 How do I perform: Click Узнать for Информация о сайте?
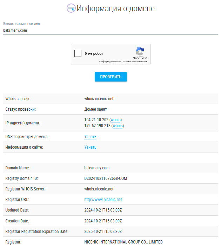click(90, 147)
